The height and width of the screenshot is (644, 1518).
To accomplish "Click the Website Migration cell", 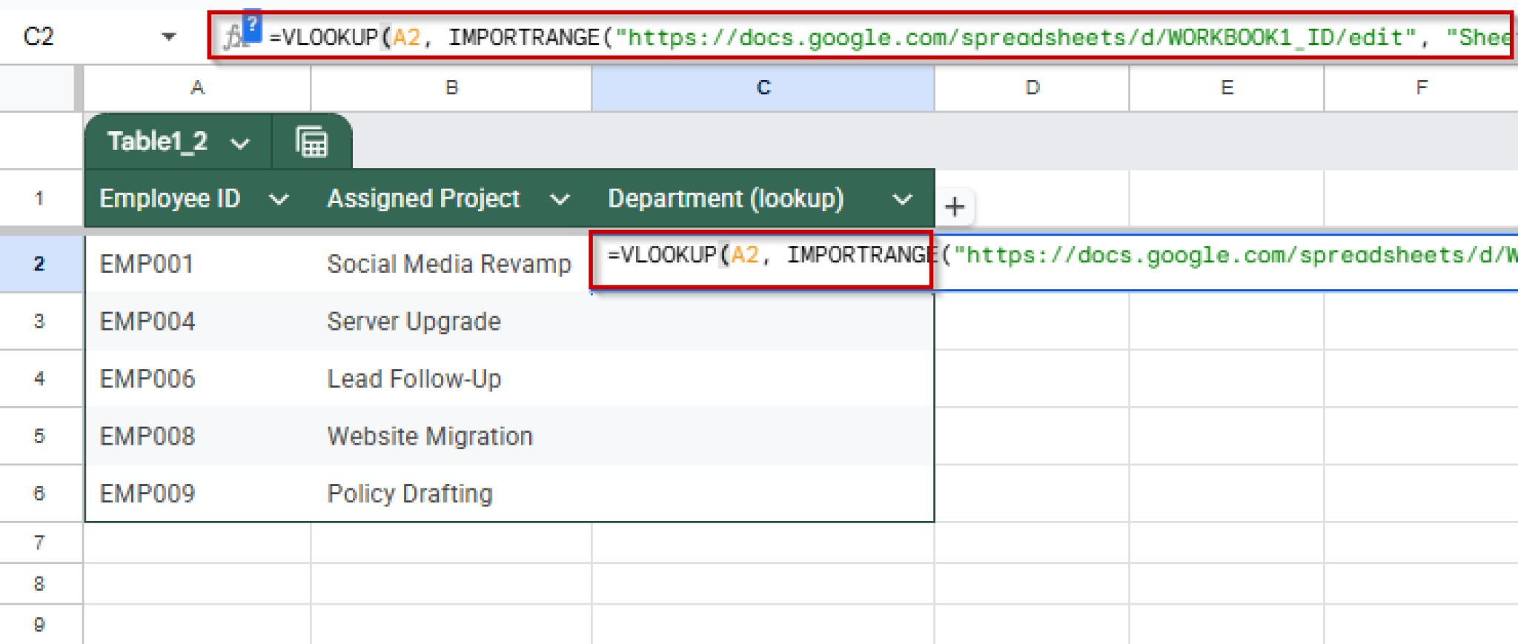I will pos(451,436).
